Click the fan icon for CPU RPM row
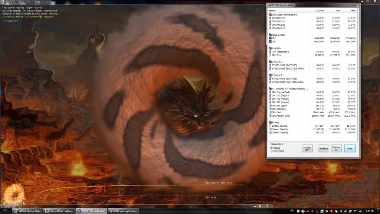The width and height of the screenshot is (380, 214). tap(270, 38)
